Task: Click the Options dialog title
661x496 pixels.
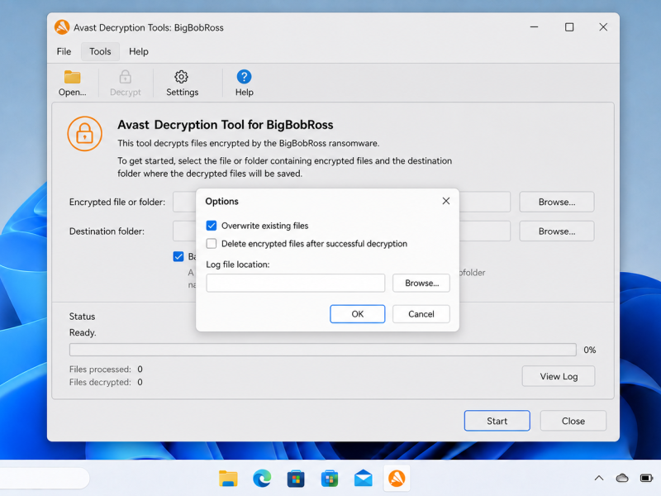Action: tap(221, 201)
